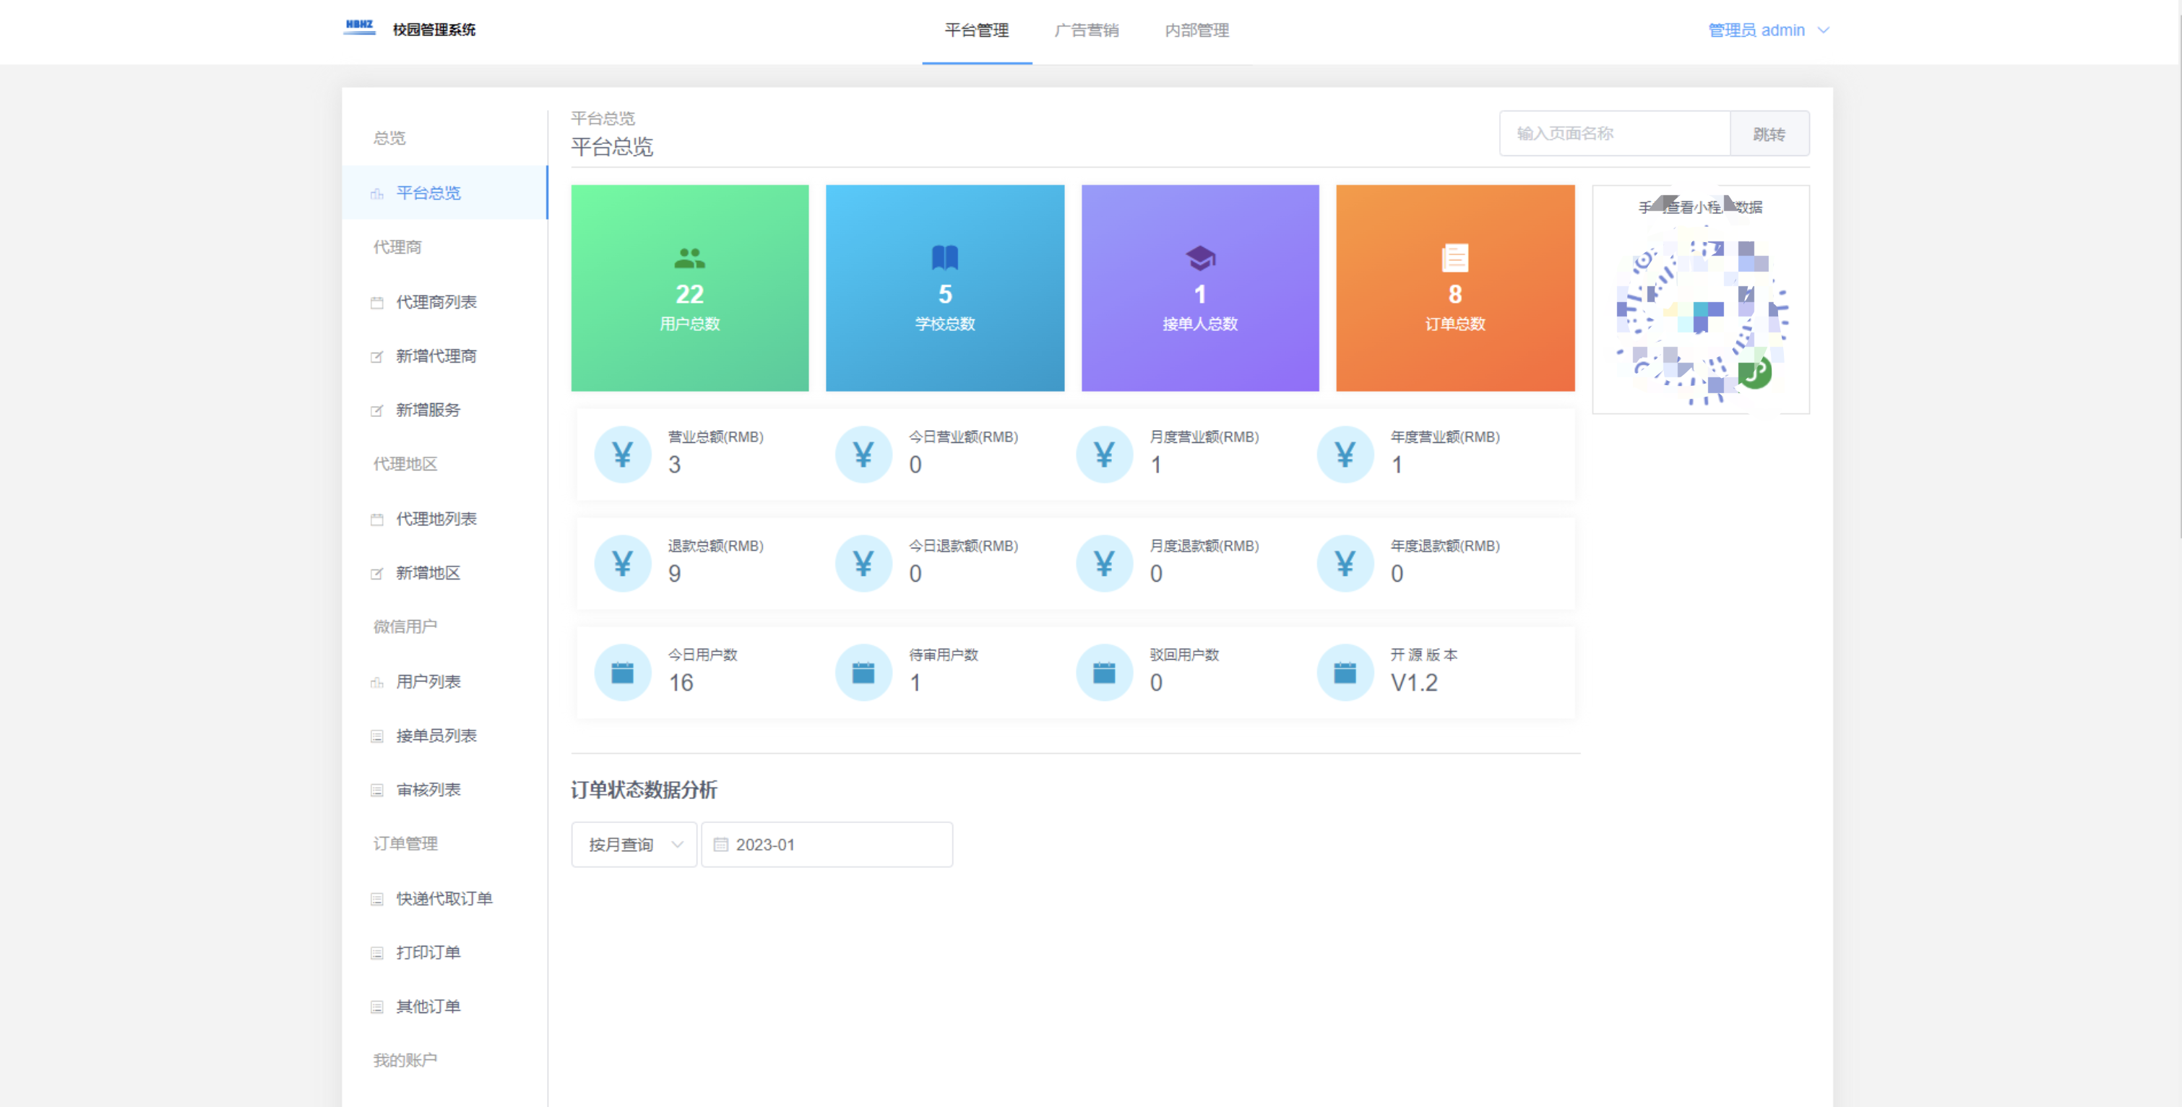Click yen icon beside 年度营业额(RMB)
The height and width of the screenshot is (1107, 2182).
pos(1345,455)
